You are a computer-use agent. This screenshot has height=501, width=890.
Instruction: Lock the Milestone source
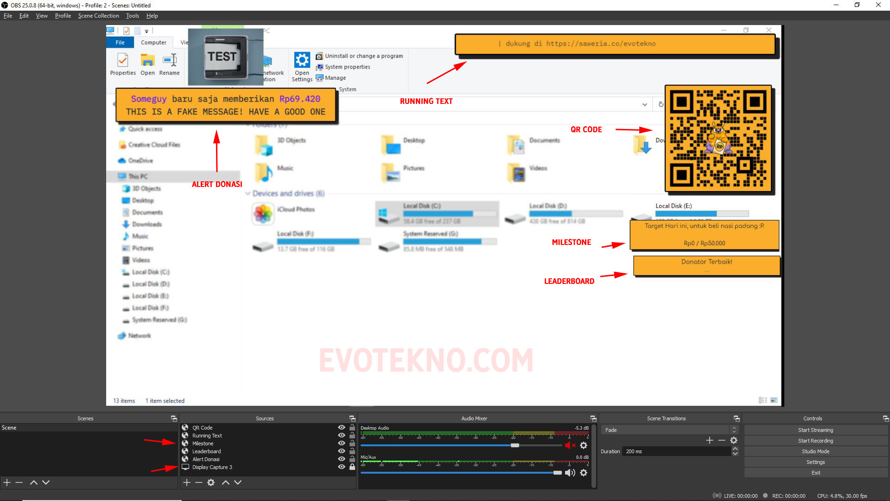352,443
